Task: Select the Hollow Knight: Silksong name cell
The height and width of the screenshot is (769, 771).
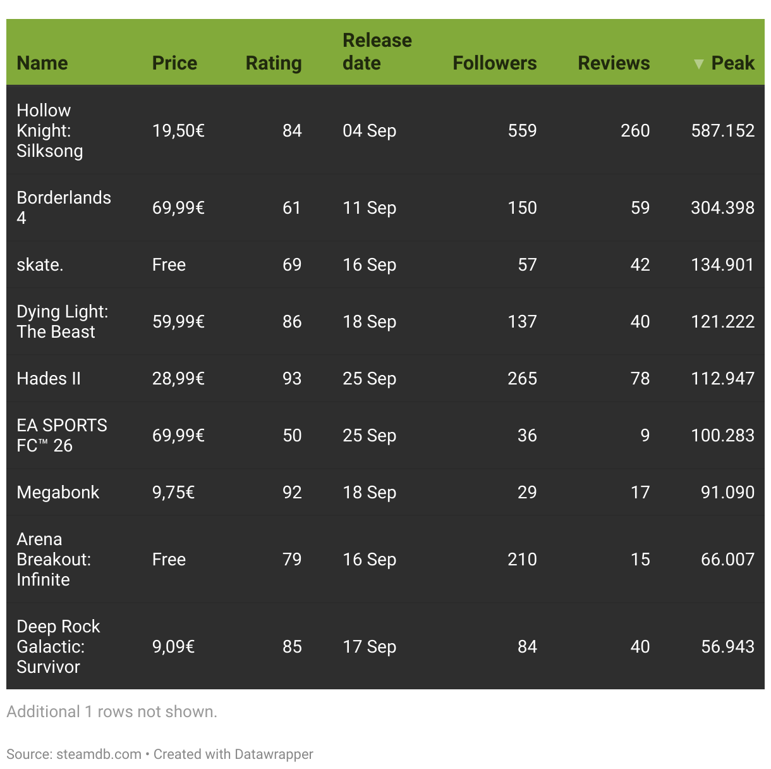Action: [x=50, y=130]
